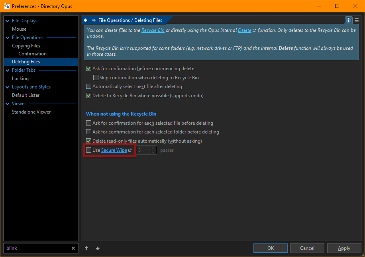Collapse the Layouts and Styles category
The width and height of the screenshot is (365, 257).
tap(8, 87)
